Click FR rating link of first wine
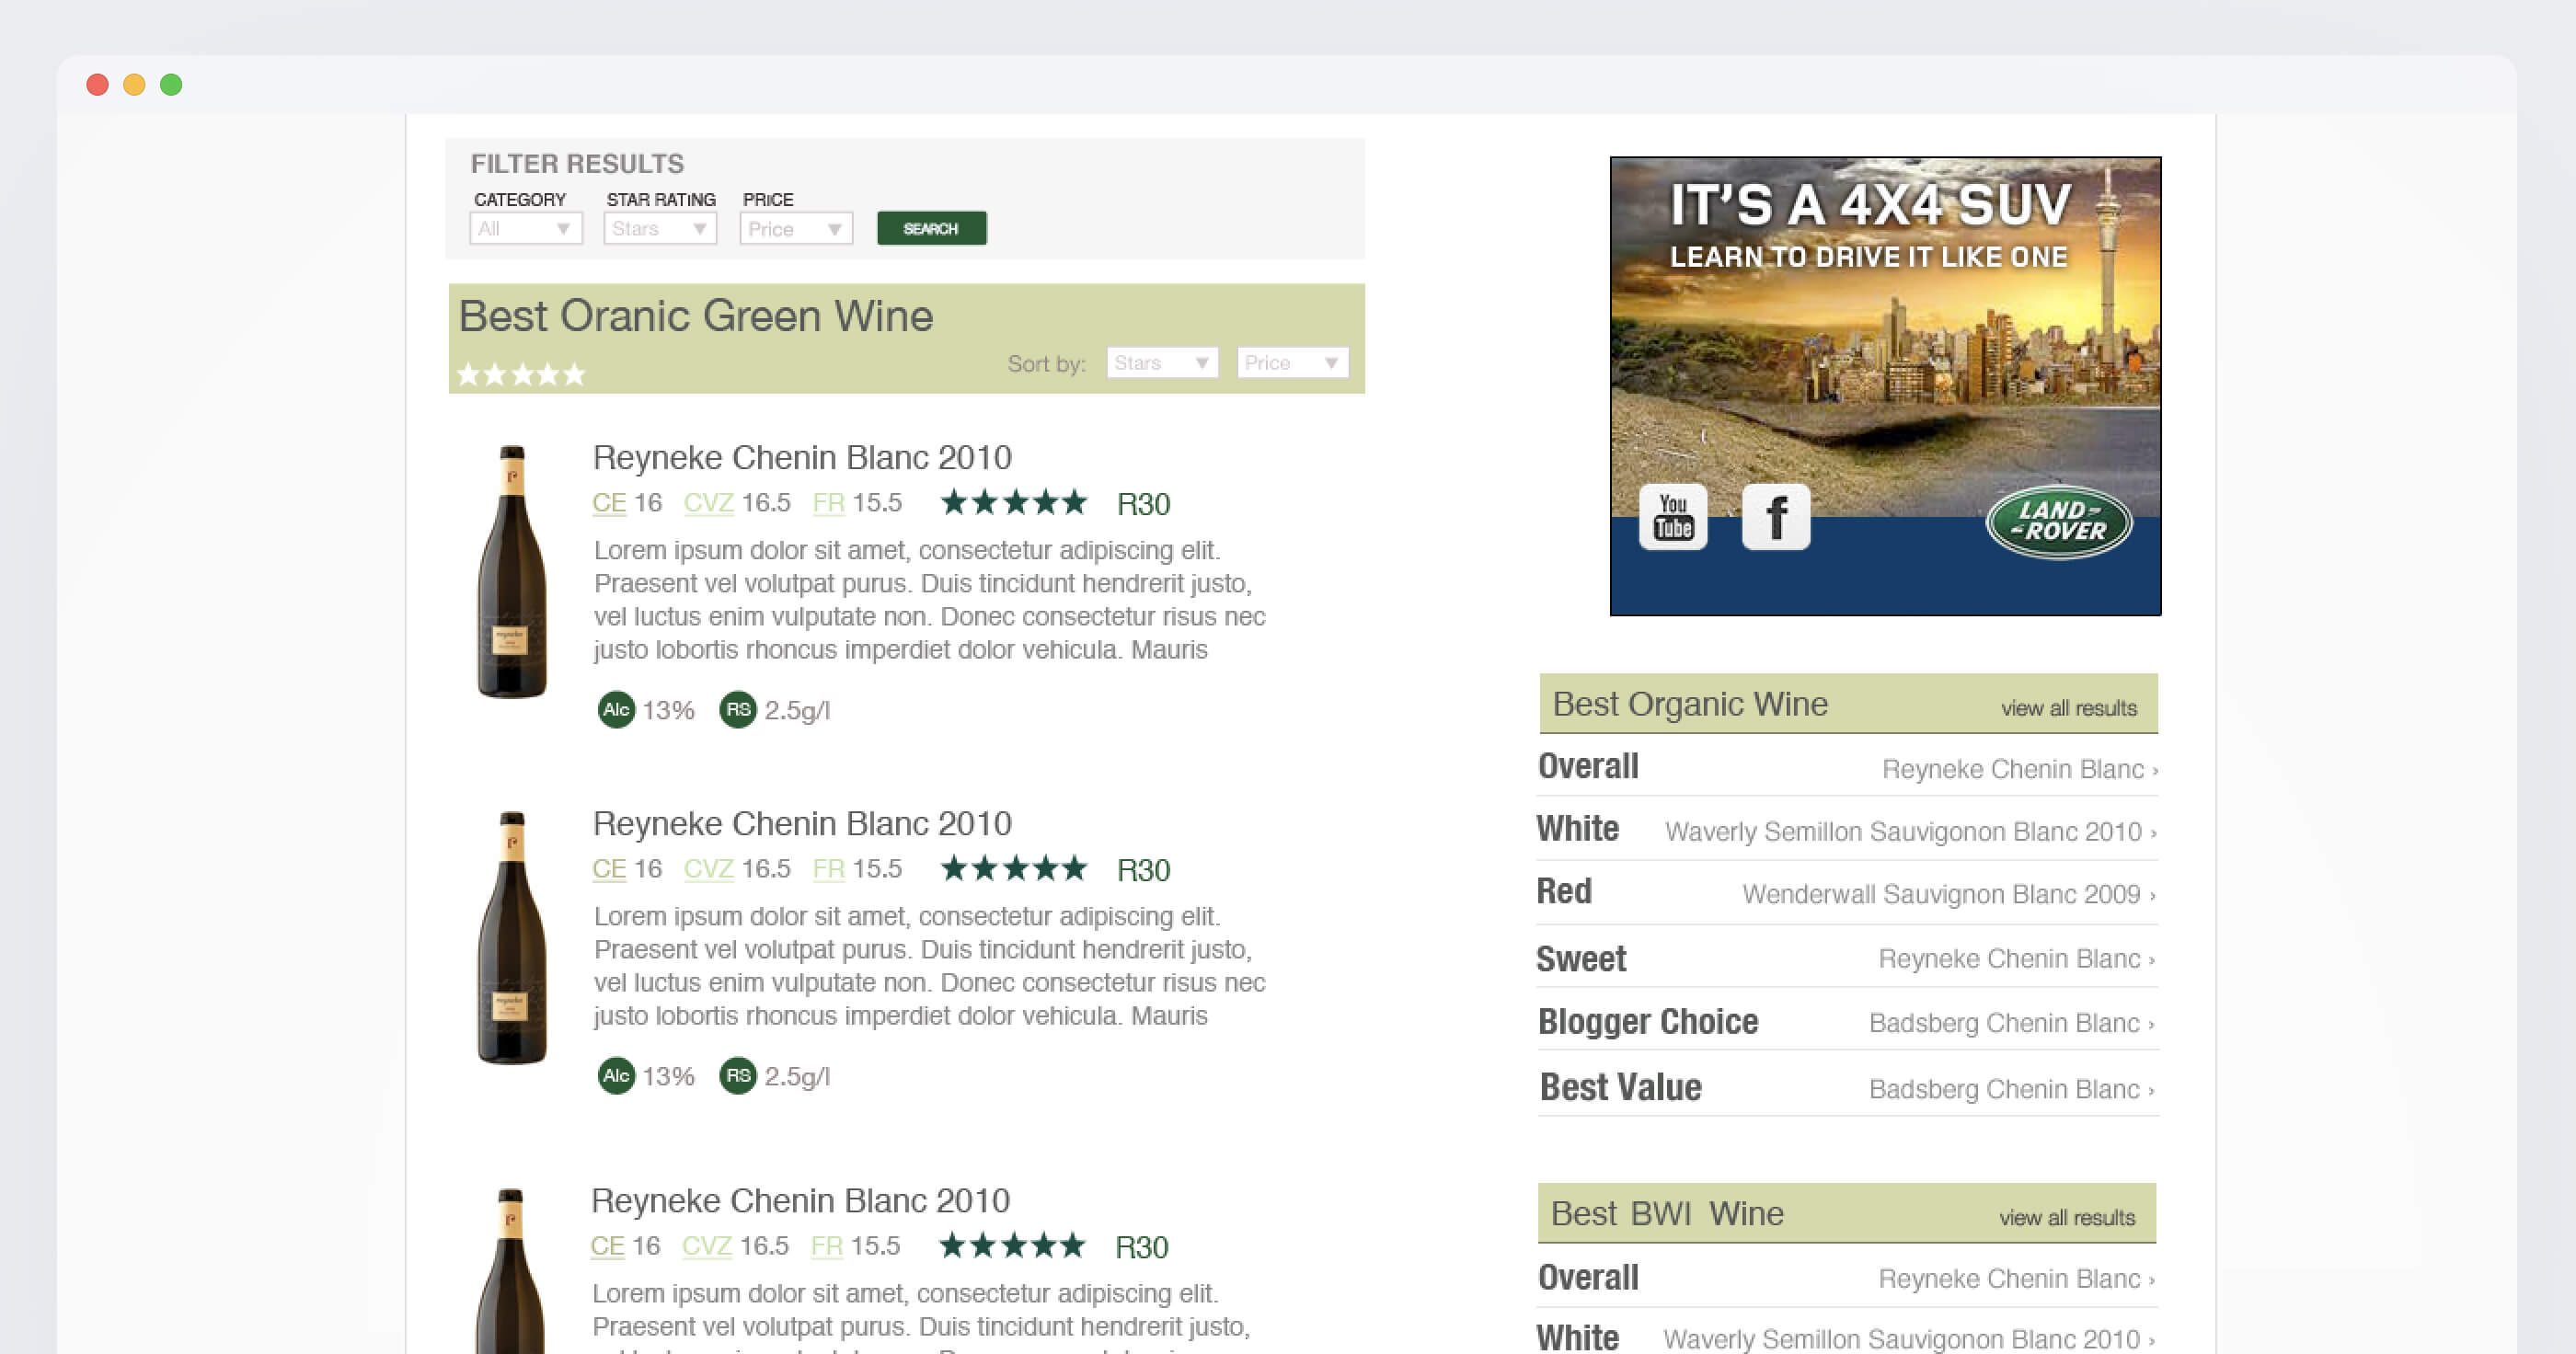 (828, 503)
